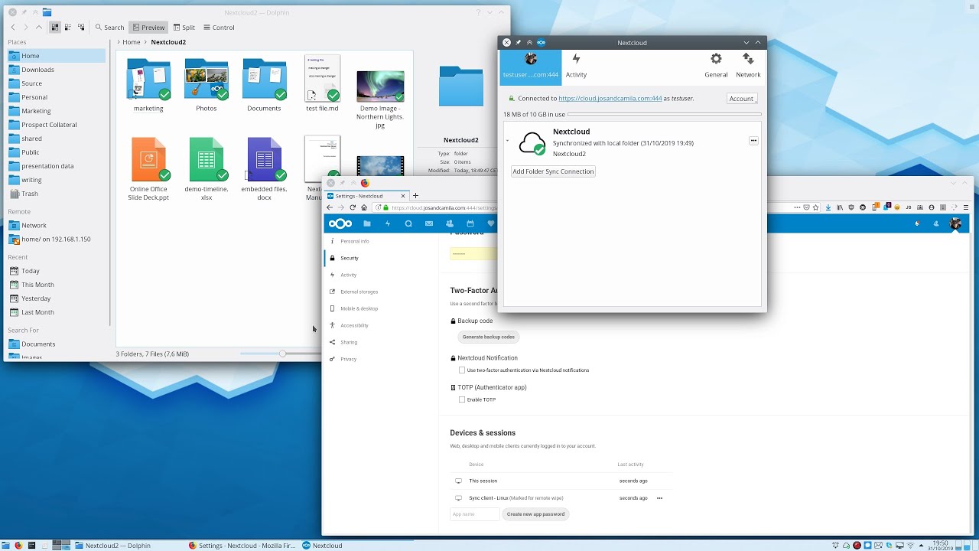
Task: Open menu for Sync client - Linux session
Action: point(659,498)
